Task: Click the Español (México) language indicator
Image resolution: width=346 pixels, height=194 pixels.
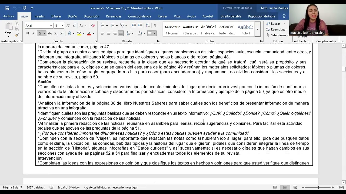Action: point(68,188)
